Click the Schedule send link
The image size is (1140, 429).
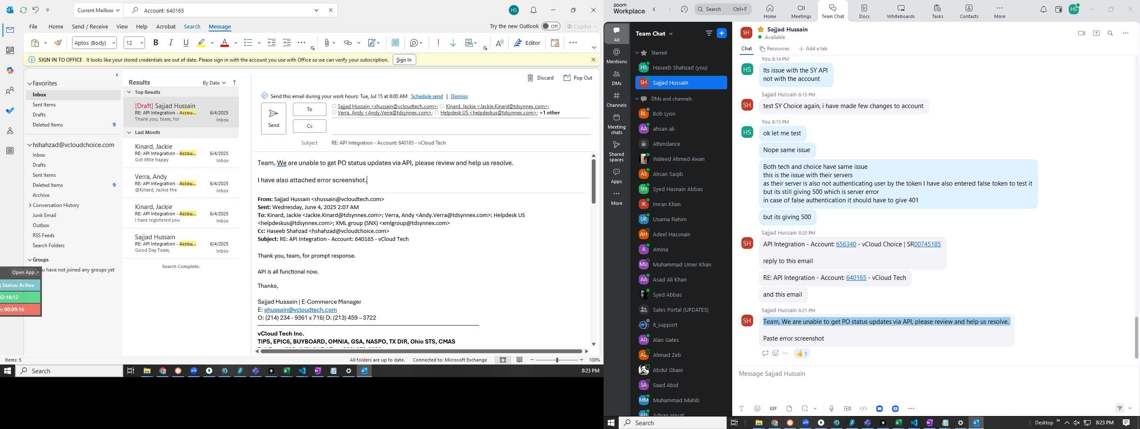[x=427, y=96]
